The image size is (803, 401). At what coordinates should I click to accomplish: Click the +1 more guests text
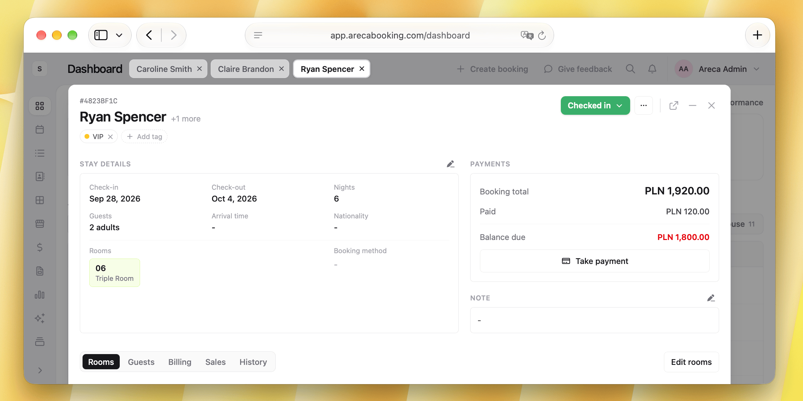point(186,119)
